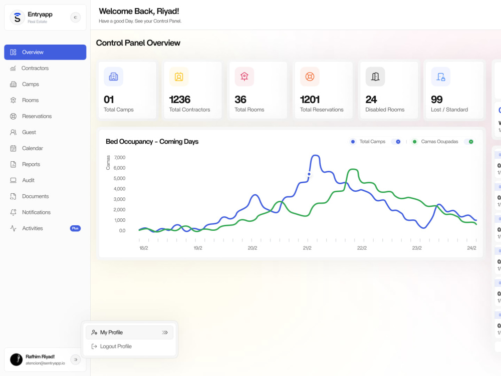The image size is (501, 376).
Task: Click the Guest people icon
Action: click(x=13, y=132)
